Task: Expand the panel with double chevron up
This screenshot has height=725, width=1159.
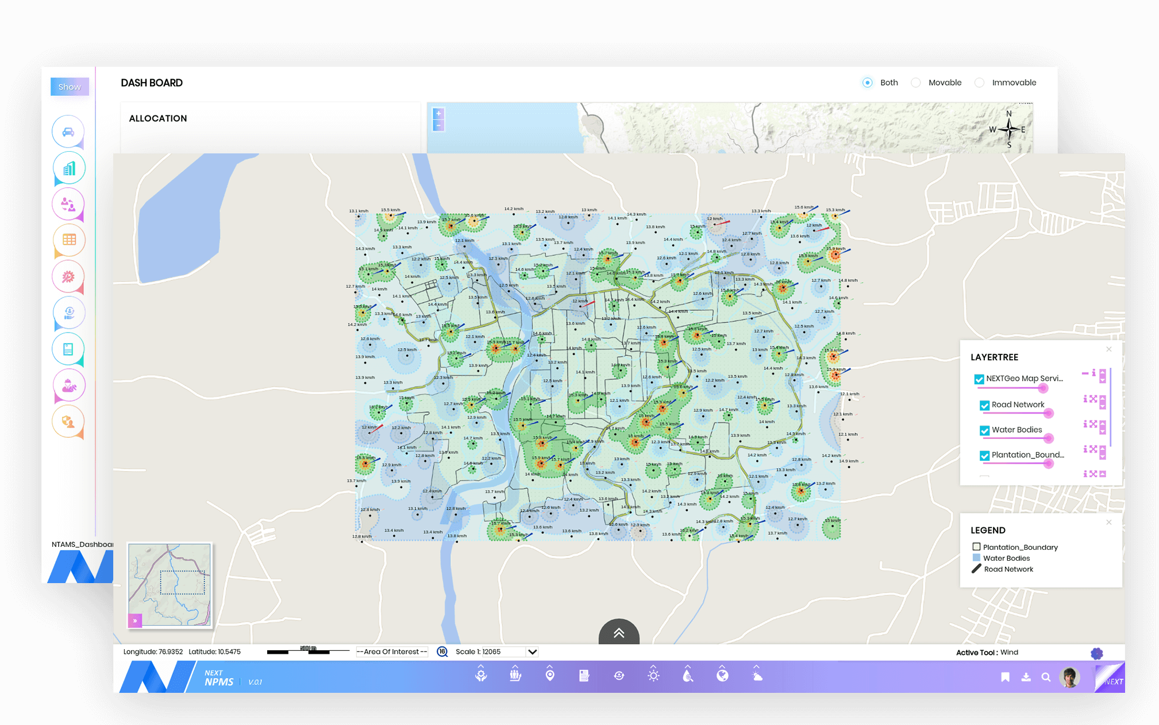Action: click(x=619, y=633)
